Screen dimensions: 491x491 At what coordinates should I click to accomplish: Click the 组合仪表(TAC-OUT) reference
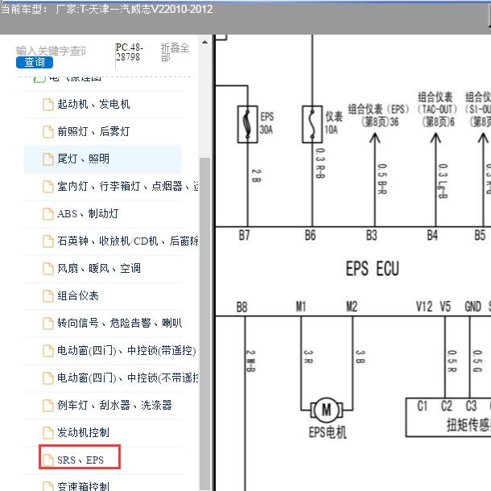pyautogui.click(x=437, y=109)
